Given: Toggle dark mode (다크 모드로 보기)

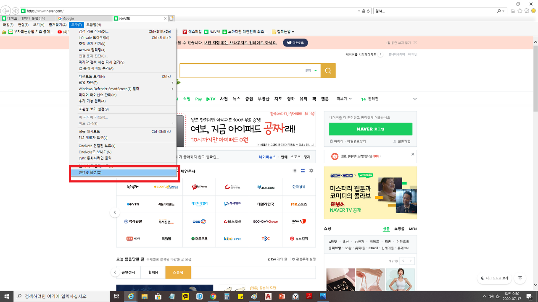Looking at the screenshot, I should click(x=493, y=278).
